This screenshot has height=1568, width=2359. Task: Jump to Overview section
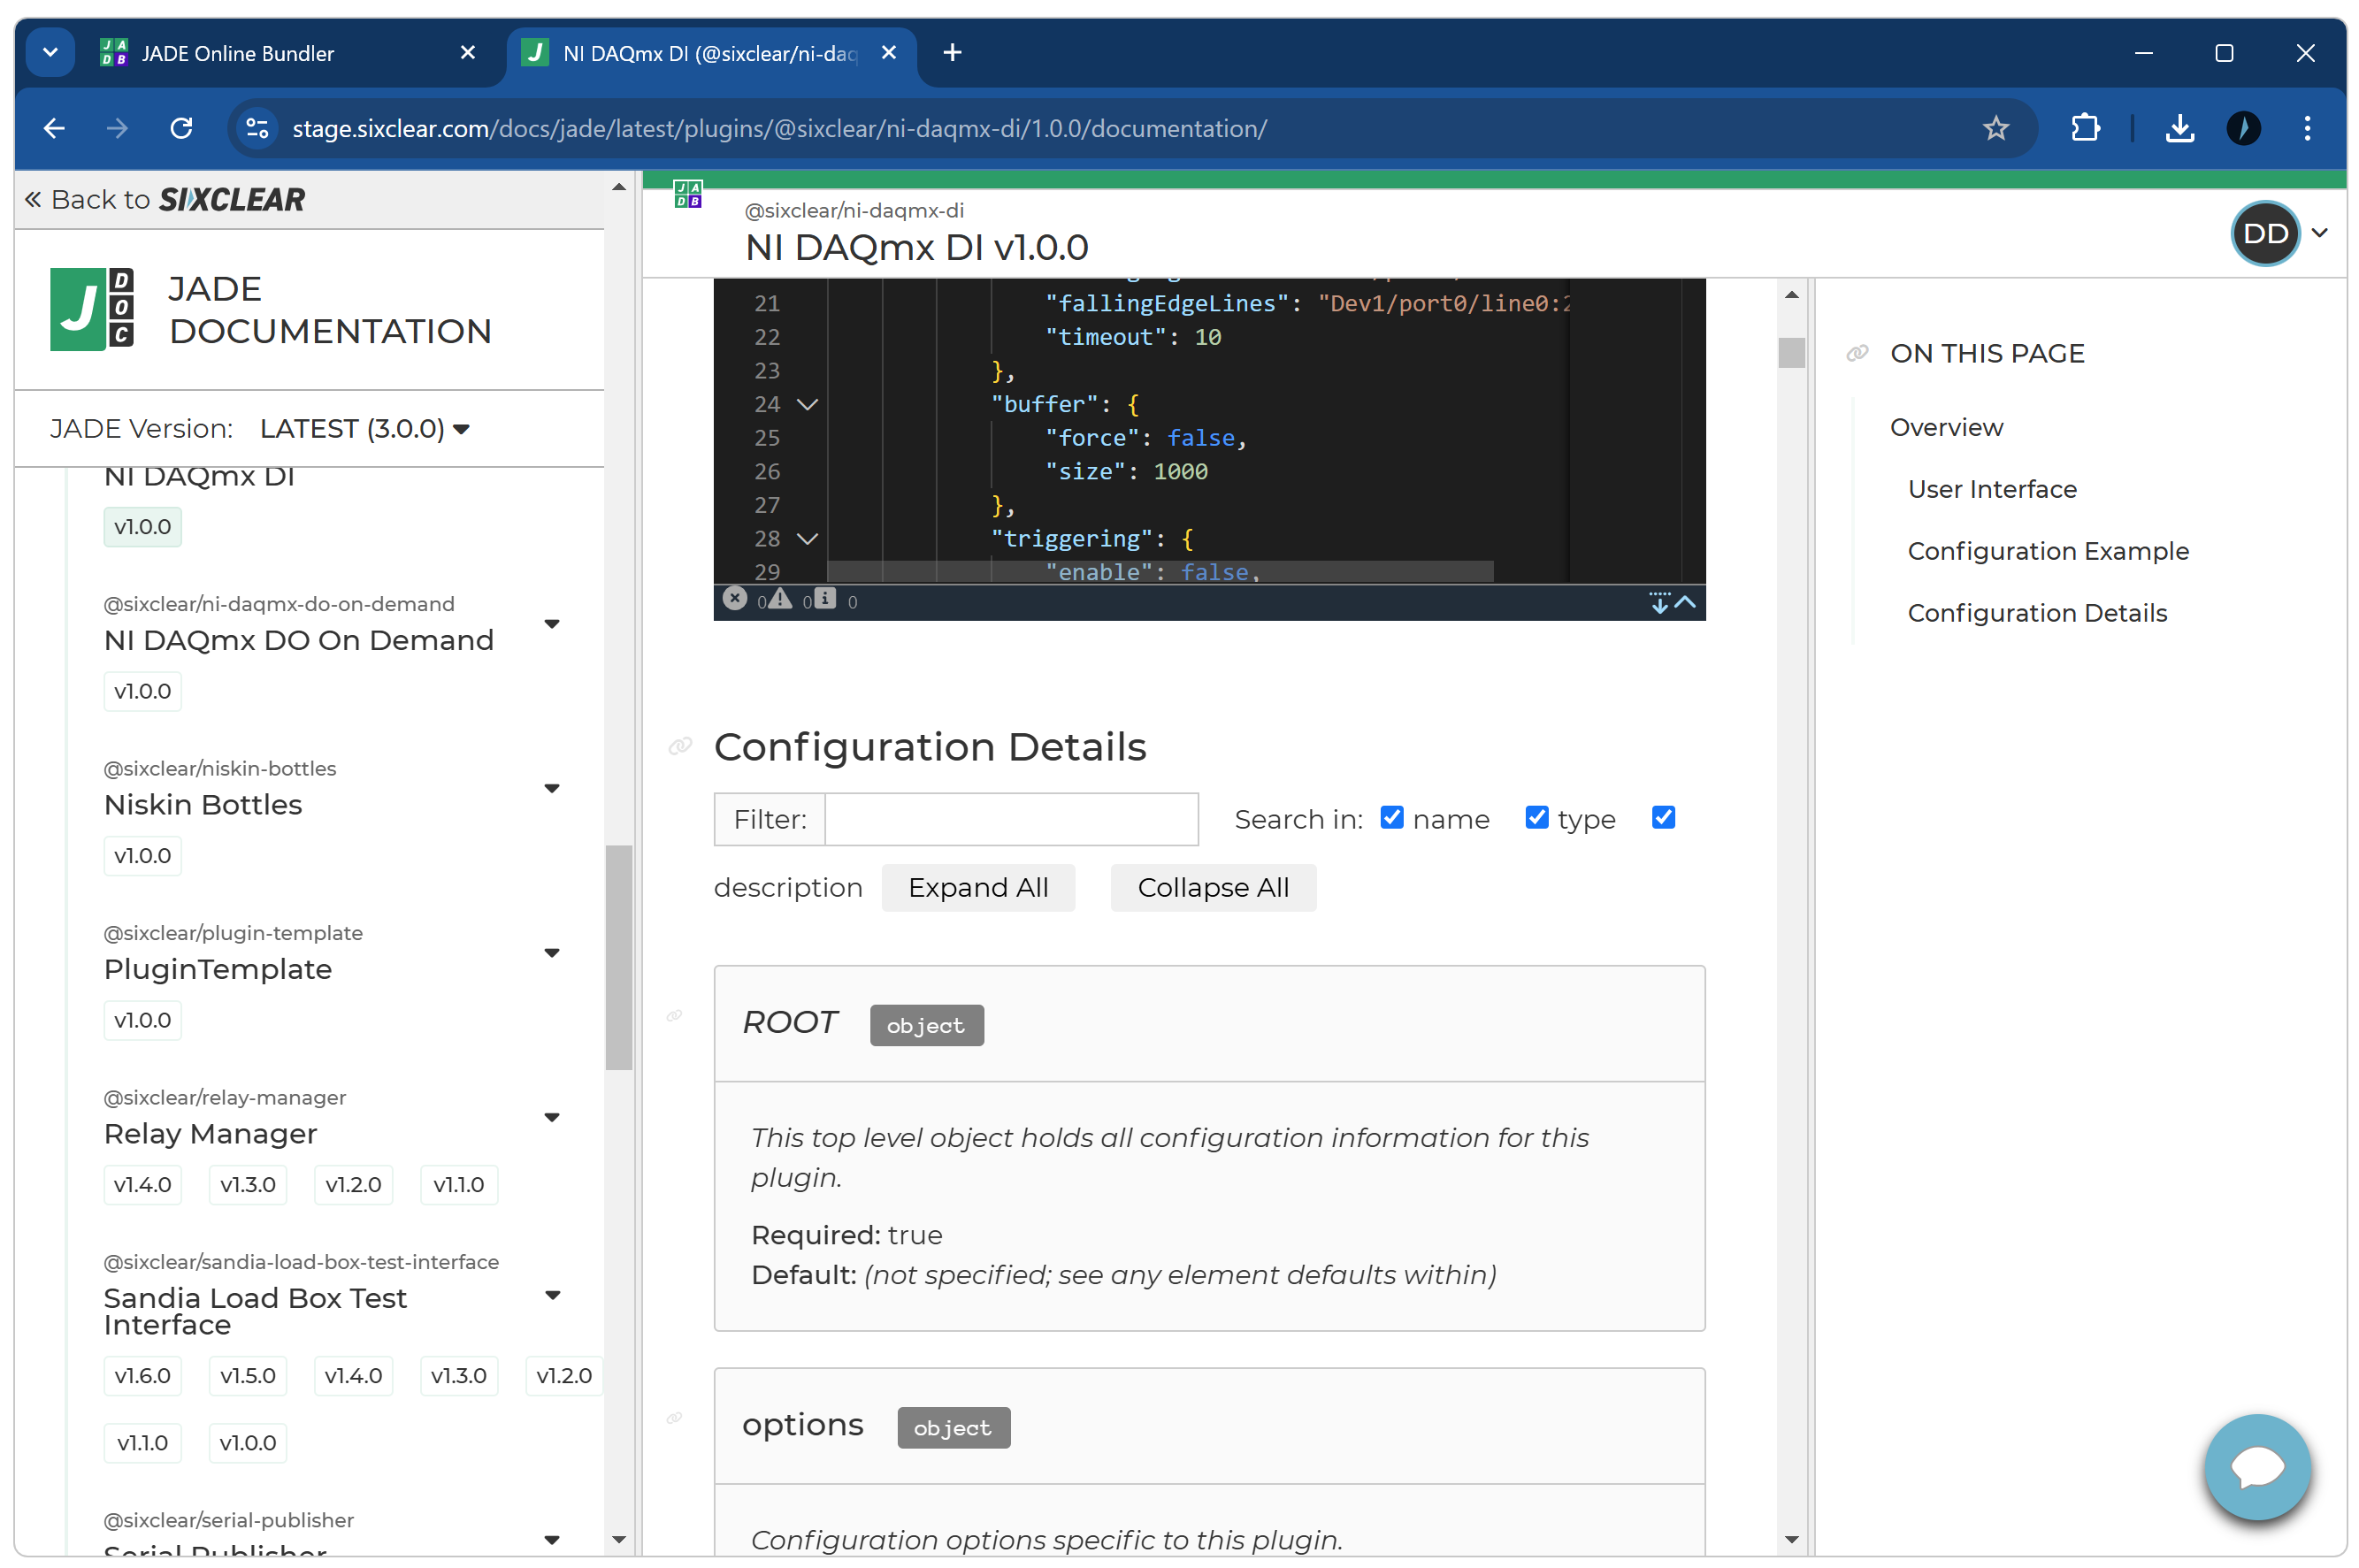tap(1946, 427)
